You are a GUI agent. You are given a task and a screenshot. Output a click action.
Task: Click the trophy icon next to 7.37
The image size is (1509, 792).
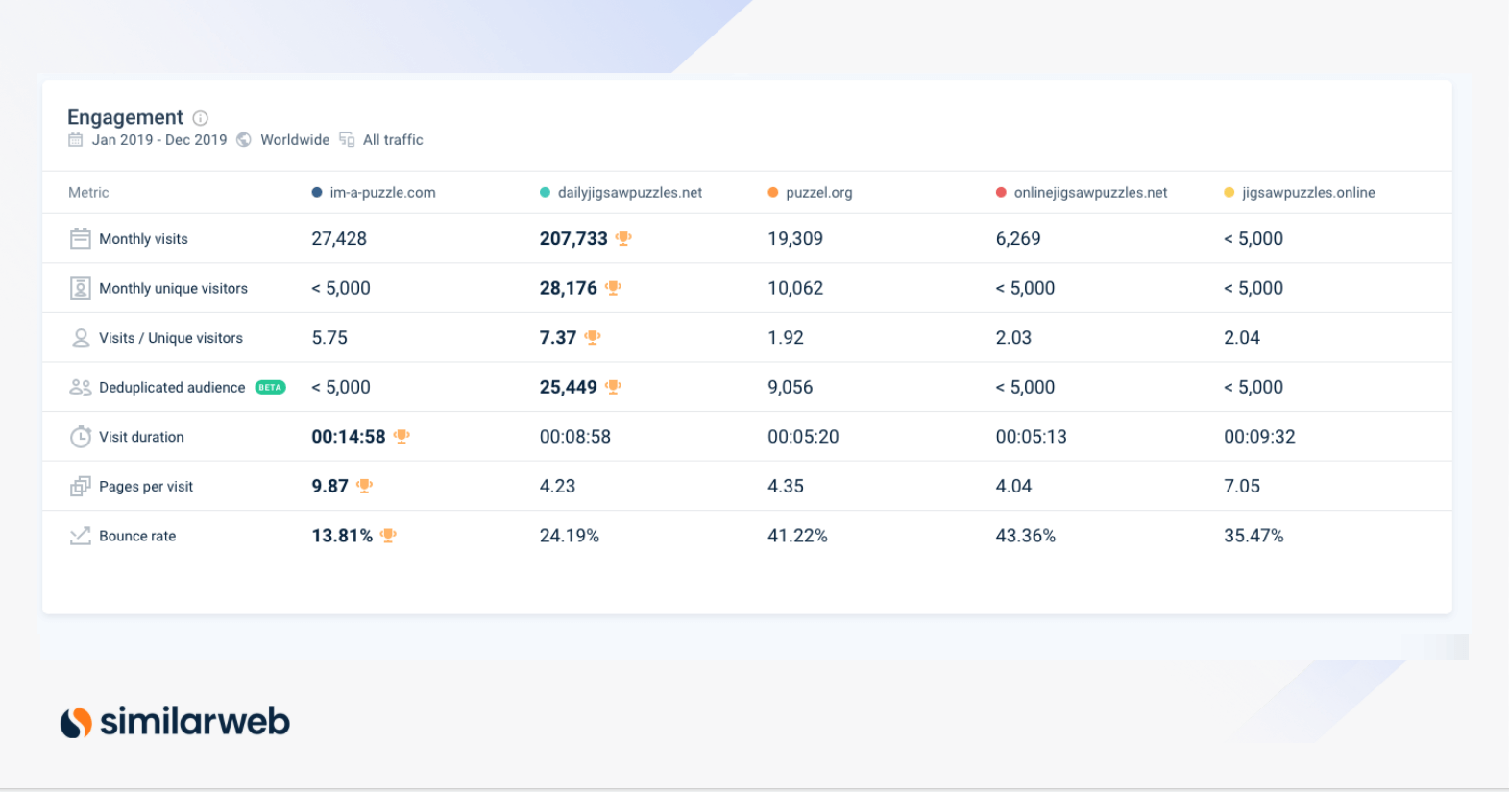[x=593, y=338]
